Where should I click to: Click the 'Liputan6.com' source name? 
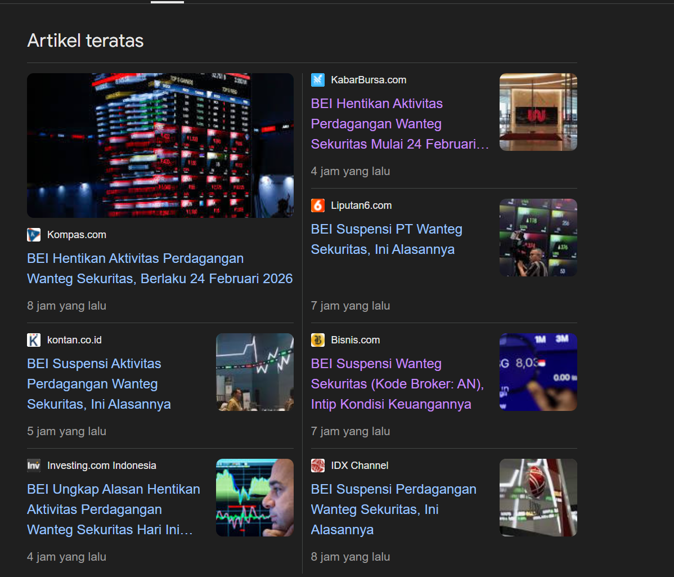(361, 205)
